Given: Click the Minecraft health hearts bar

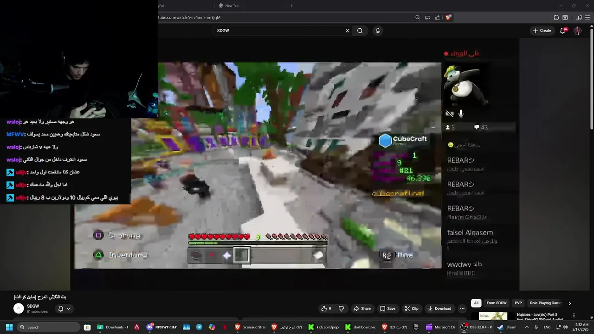Looking at the screenshot, I should [219, 237].
